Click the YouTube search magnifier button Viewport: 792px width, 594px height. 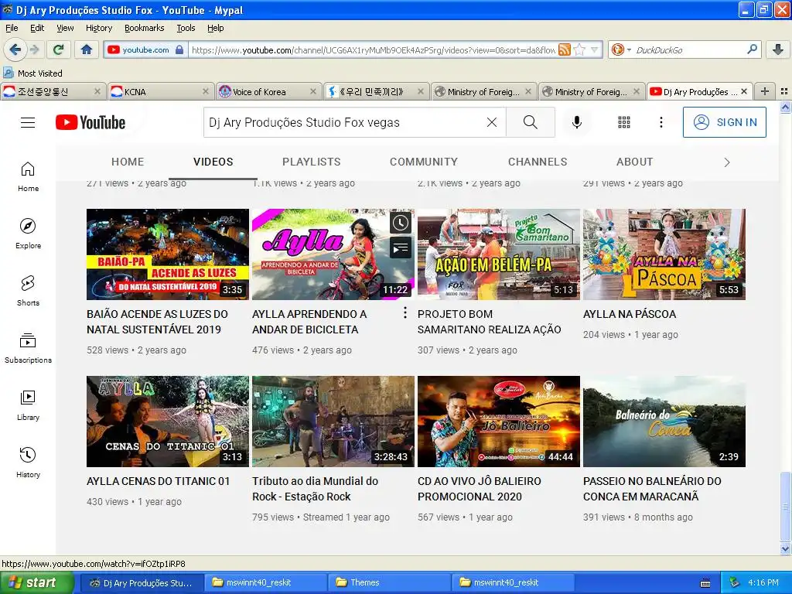531,122
